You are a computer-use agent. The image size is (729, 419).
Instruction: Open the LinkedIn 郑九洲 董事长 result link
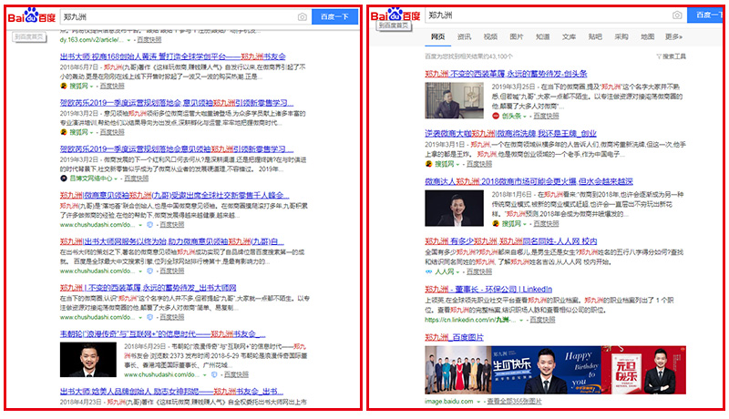coord(490,290)
